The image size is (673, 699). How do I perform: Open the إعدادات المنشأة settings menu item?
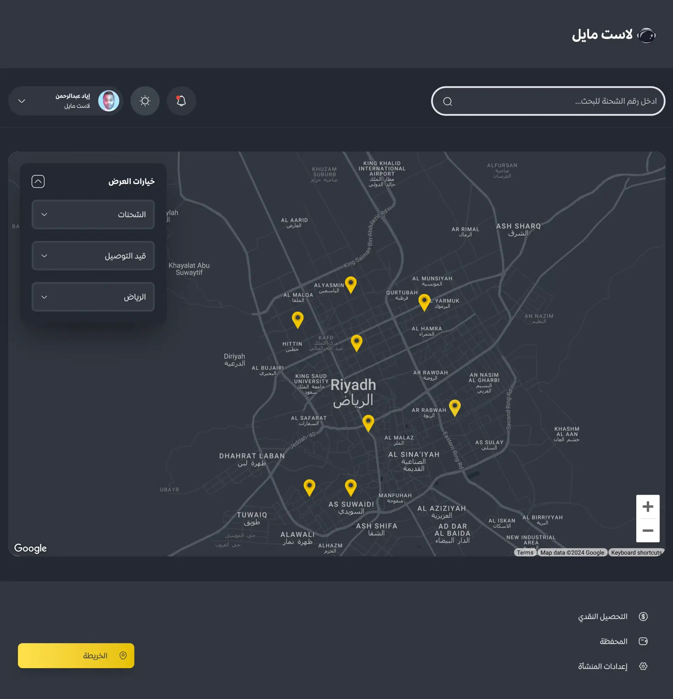click(x=613, y=666)
